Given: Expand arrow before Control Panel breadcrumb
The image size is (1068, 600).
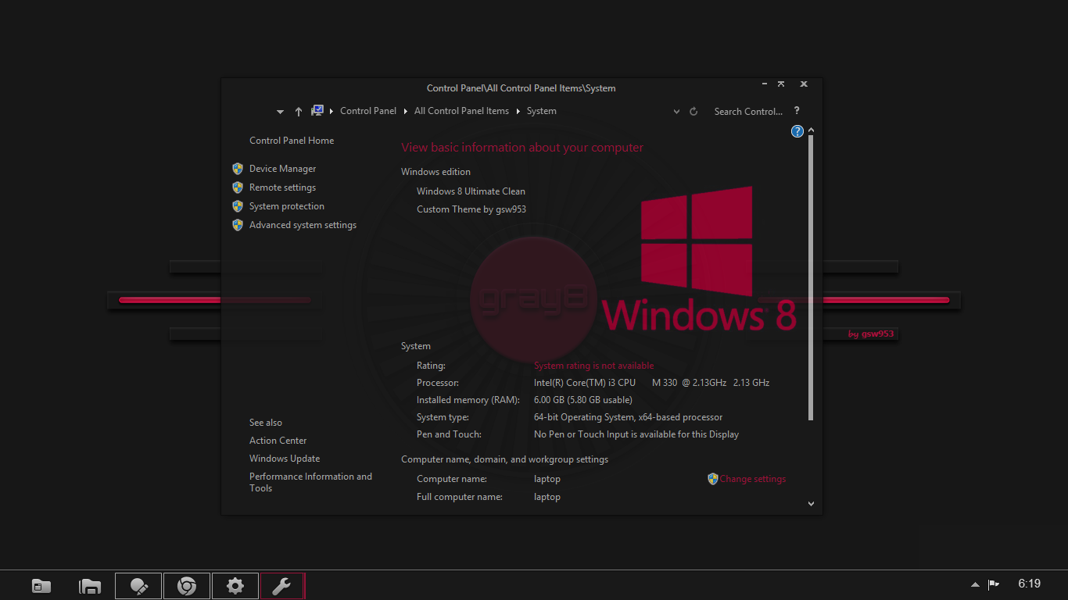Looking at the screenshot, I should (x=332, y=111).
